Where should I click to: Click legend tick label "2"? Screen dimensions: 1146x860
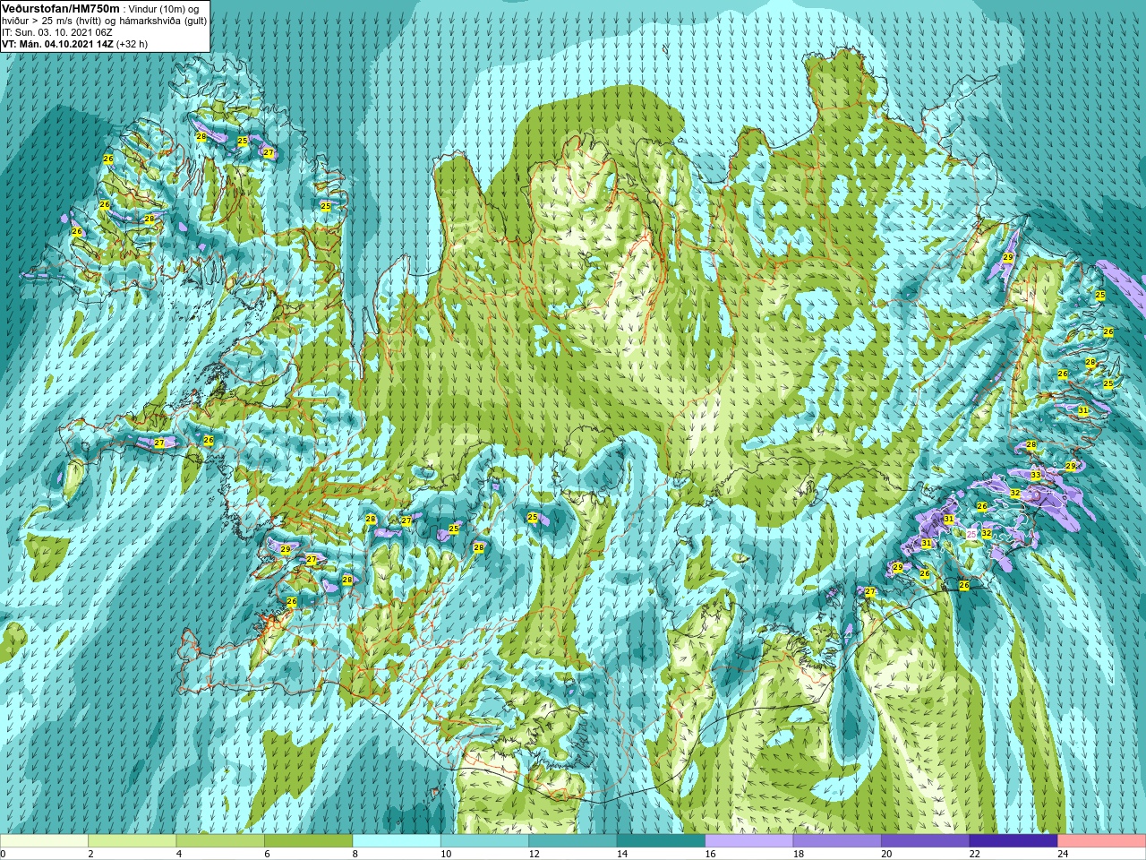click(90, 854)
